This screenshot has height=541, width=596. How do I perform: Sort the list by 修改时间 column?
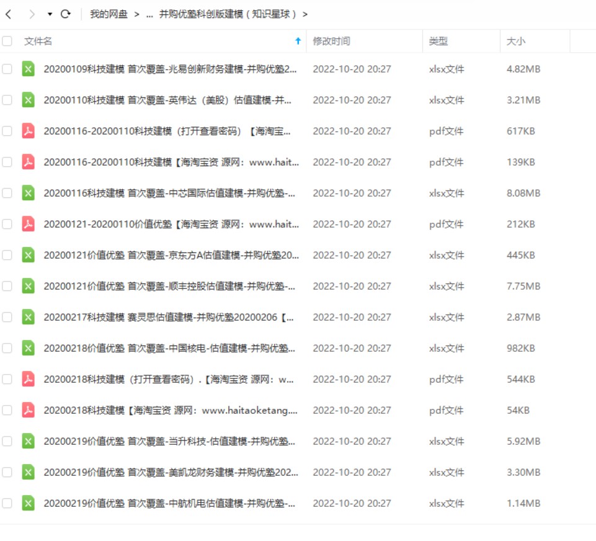pyautogui.click(x=331, y=41)
